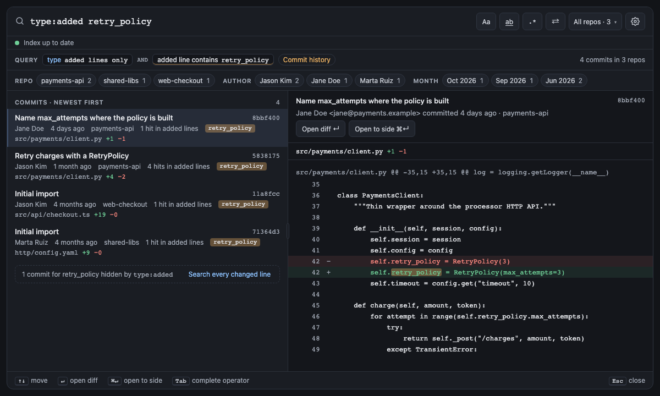Select Marta Ruiz's 'Initial import' commit
660x396 pixels.
[x=147, y=242]
